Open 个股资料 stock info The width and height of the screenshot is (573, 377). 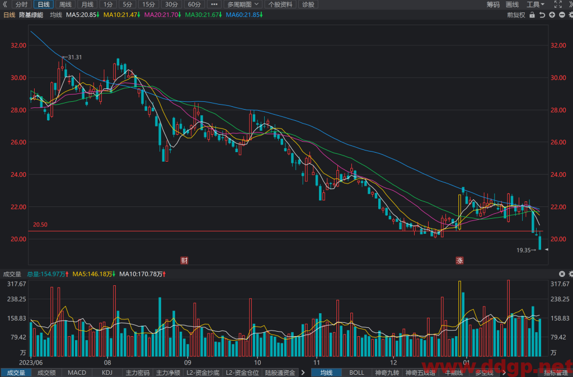tap(280, 4)
